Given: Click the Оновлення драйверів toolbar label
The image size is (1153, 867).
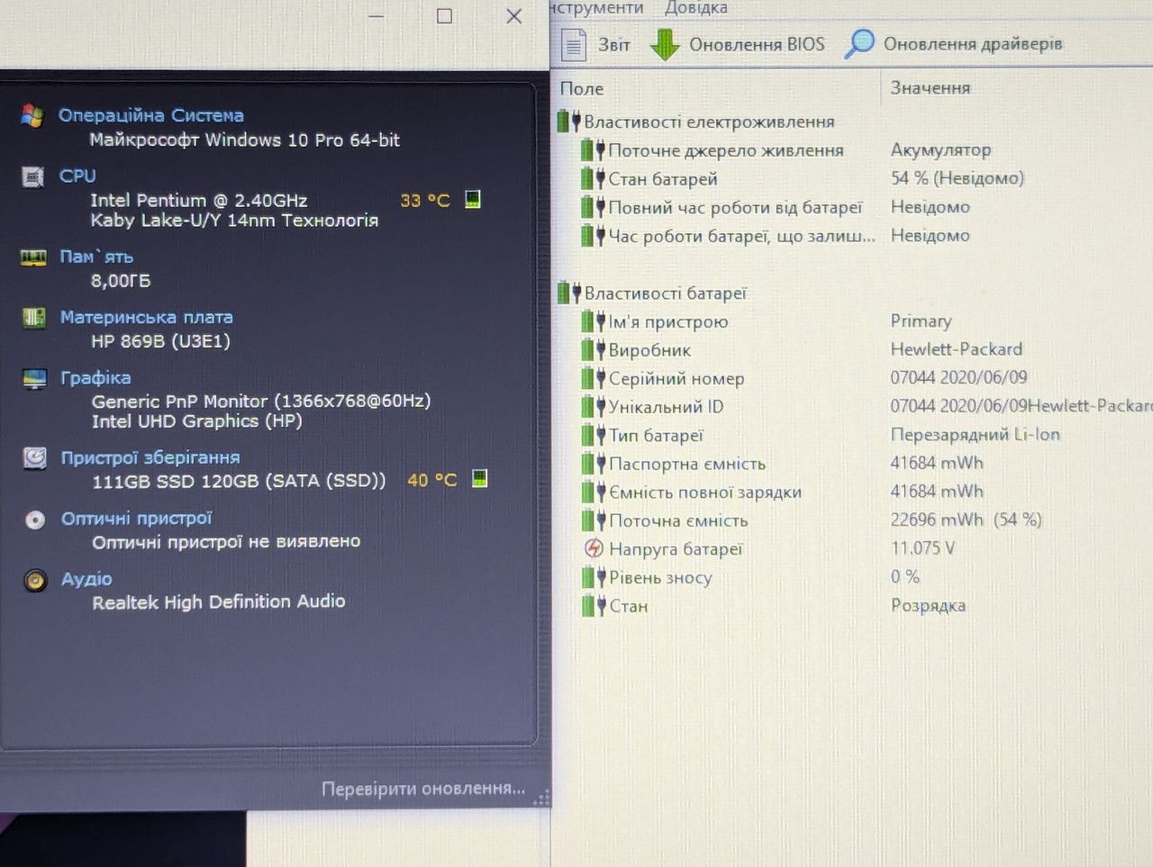Looking at the screenshot, I should (973, 43).
